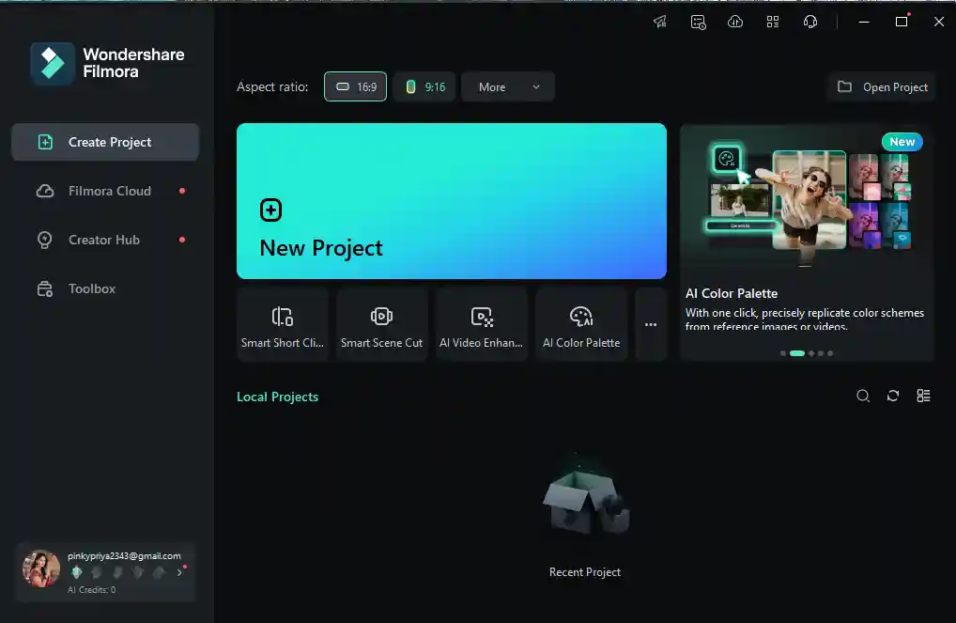The width and height of the screenshot is (956, 623).
Task: Click the headset support icon
Action: point(810,22)
